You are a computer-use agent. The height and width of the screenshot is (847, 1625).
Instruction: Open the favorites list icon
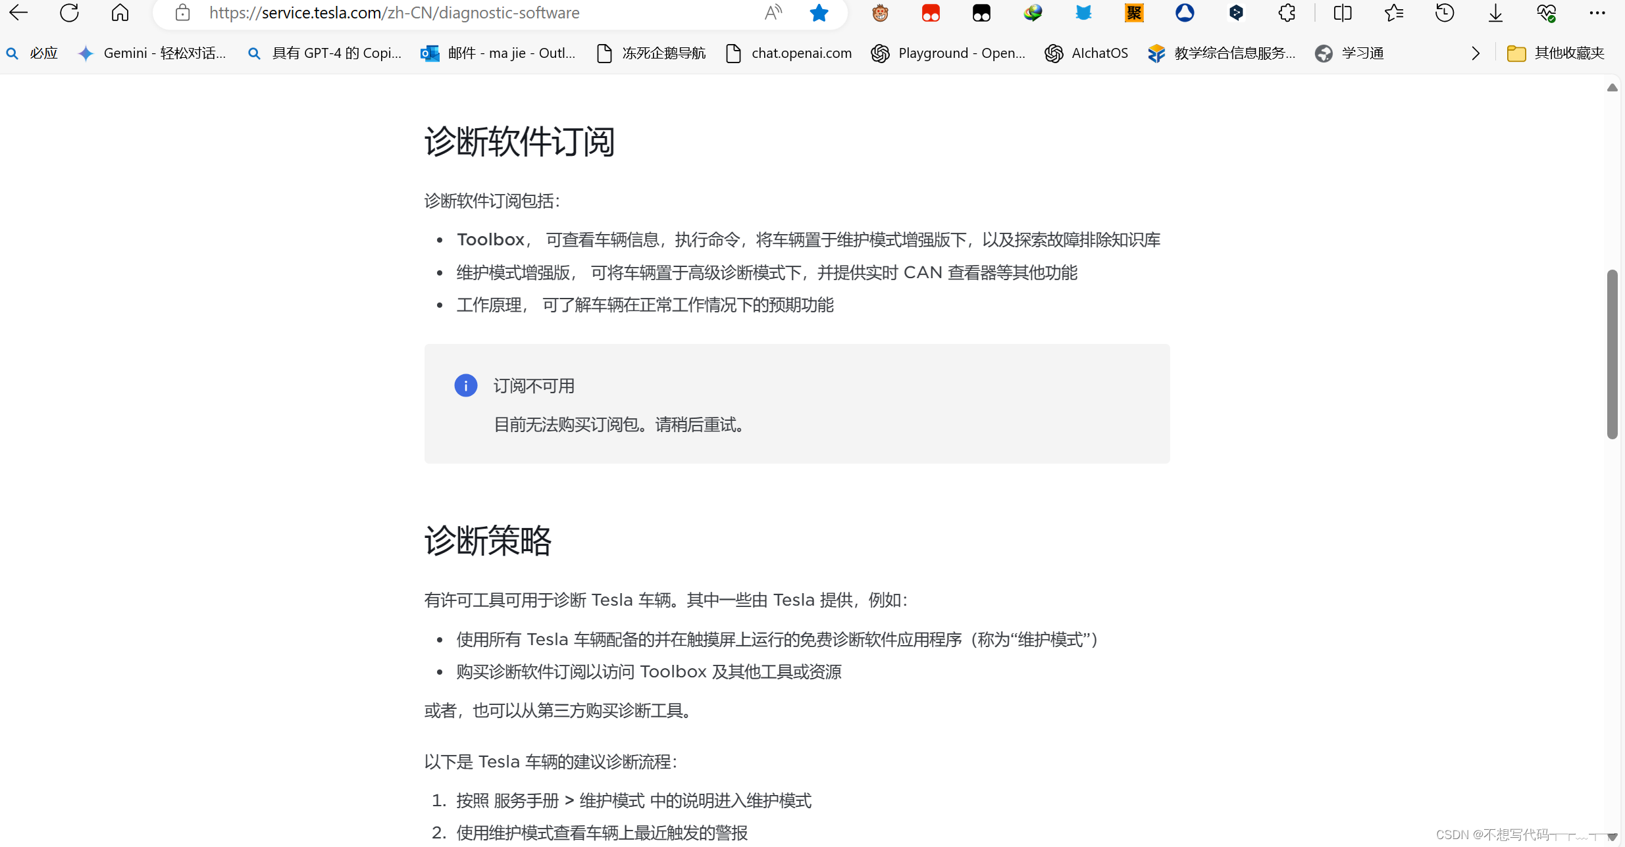coord(1394,12)
